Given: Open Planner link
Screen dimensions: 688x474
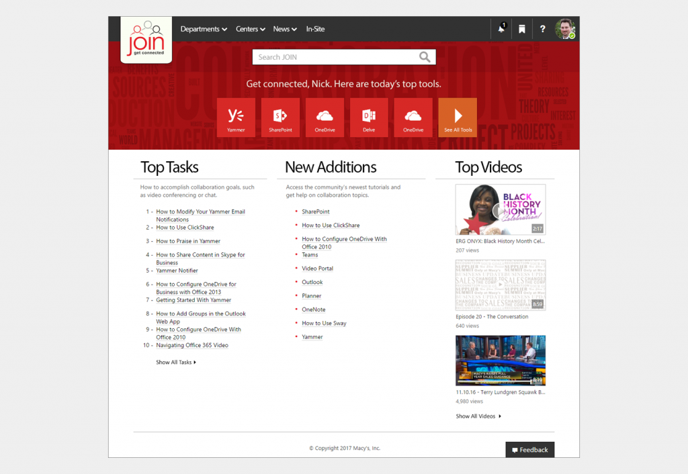Looking at the screenshot, I should click(x=312, y=296).
